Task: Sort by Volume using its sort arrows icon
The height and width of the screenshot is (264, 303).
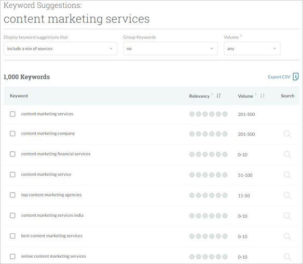Action: pos(262,96)
